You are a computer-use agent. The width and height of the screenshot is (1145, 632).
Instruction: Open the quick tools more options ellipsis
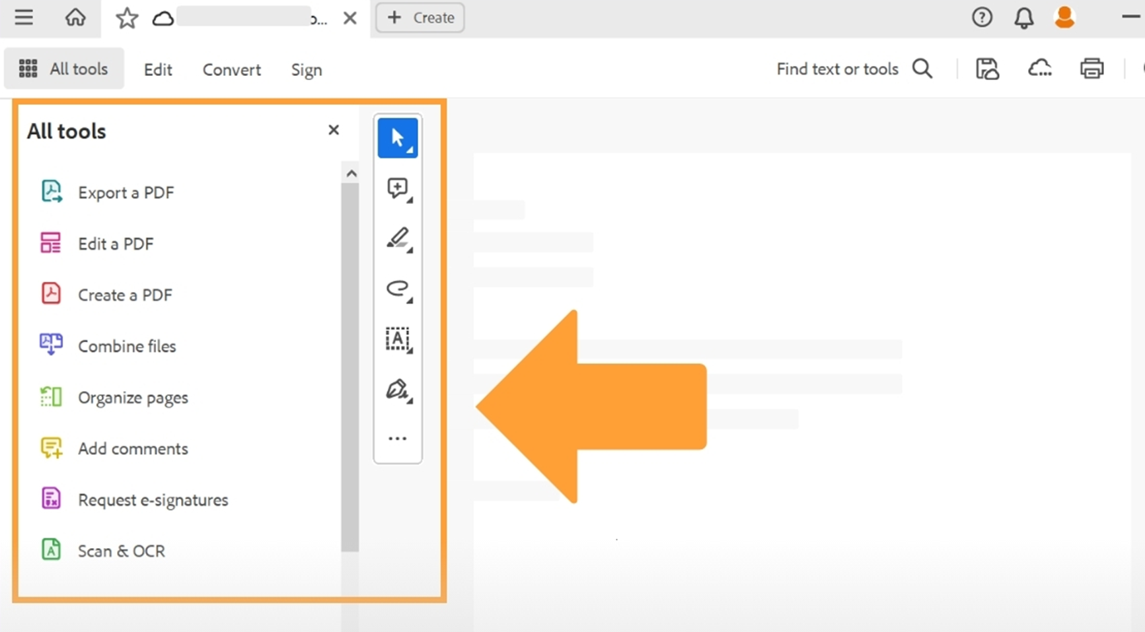397,439
